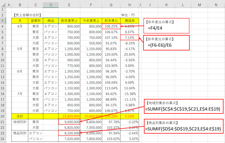Select column K header
Image resolution: width=225 pixels, height=143 pixels.
[x=166, y=5]
